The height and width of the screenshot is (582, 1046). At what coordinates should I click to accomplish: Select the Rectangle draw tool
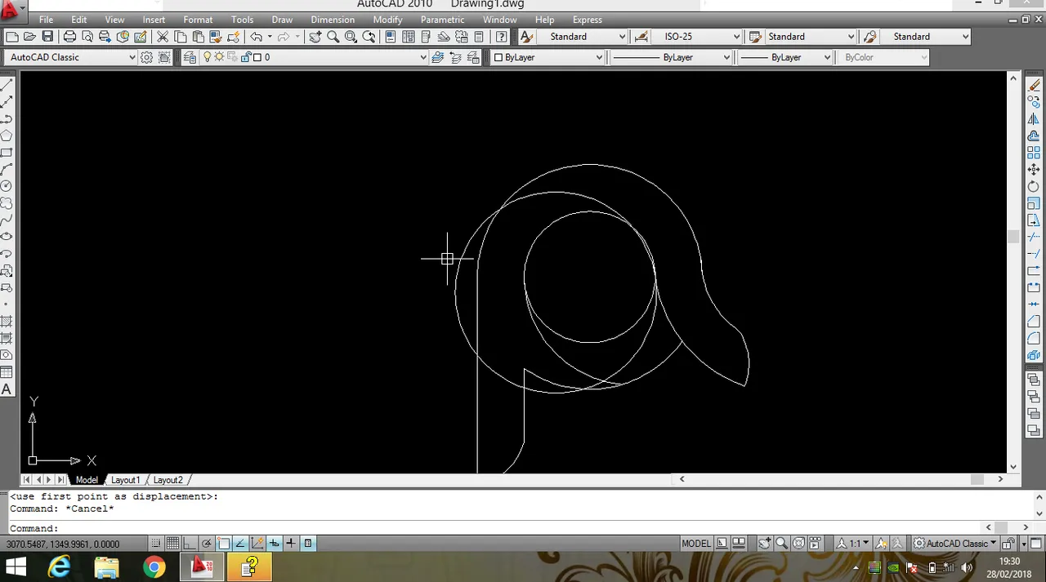click(7, 153)
